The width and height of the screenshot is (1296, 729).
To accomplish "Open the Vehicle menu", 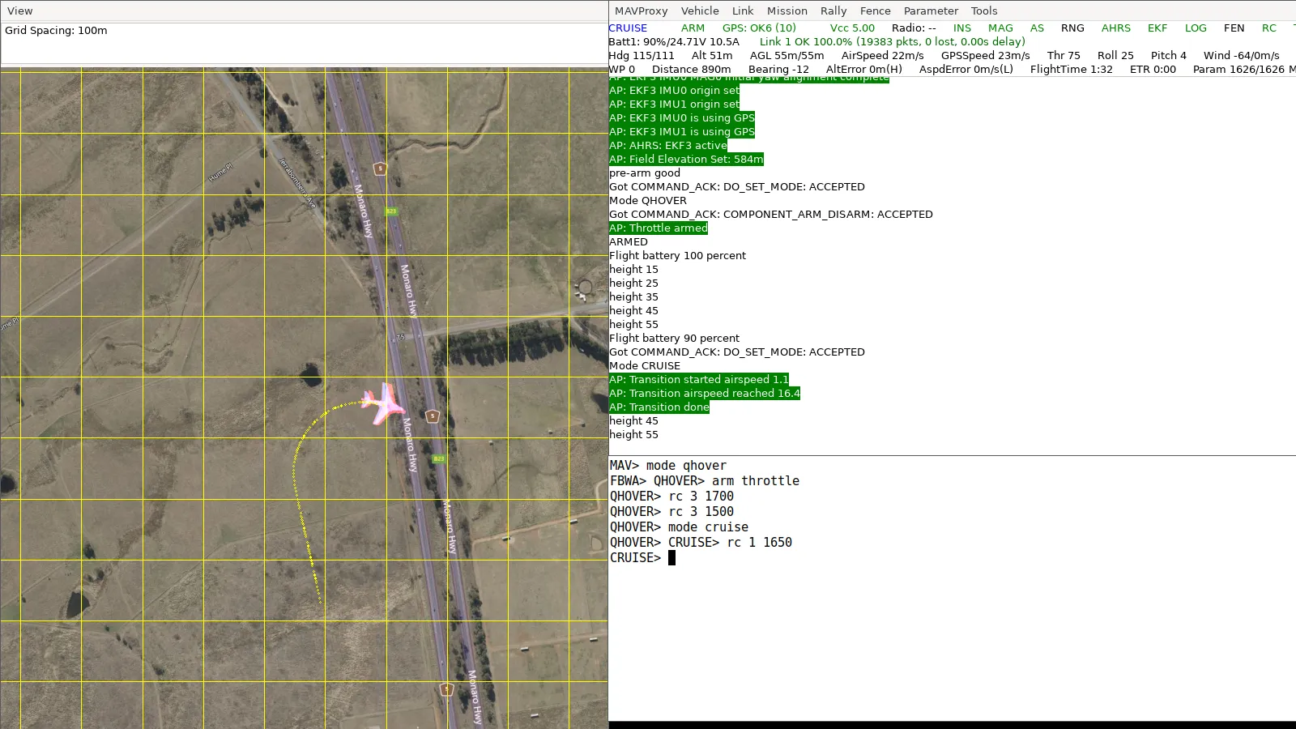I will (x=700, y=11).
